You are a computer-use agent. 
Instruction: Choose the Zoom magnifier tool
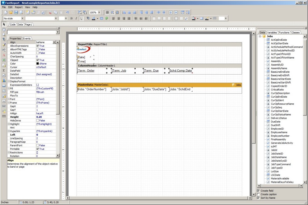[4, 35]
